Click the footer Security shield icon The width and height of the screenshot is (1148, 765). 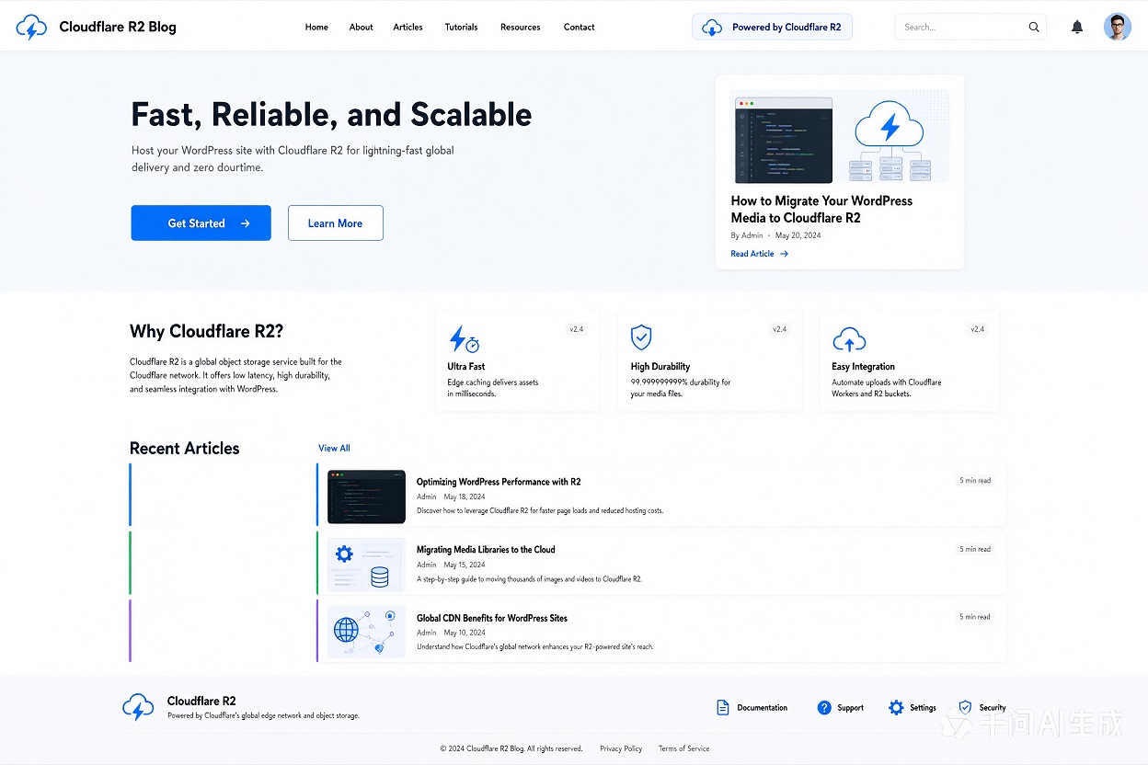pos(965,707)
